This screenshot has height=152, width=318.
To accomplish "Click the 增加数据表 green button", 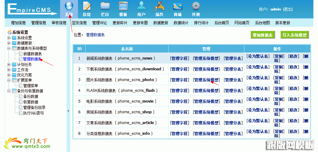I will 263,35.
